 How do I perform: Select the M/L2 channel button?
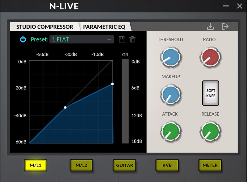81,165
